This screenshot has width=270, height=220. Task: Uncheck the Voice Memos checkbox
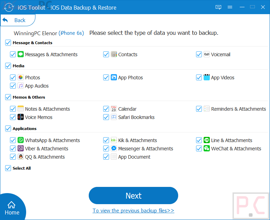click(x=13, y=117)
